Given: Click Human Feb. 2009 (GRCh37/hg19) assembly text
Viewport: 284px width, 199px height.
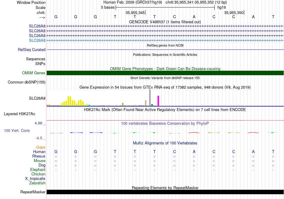Looking at the screenshot, I should 133,2.
